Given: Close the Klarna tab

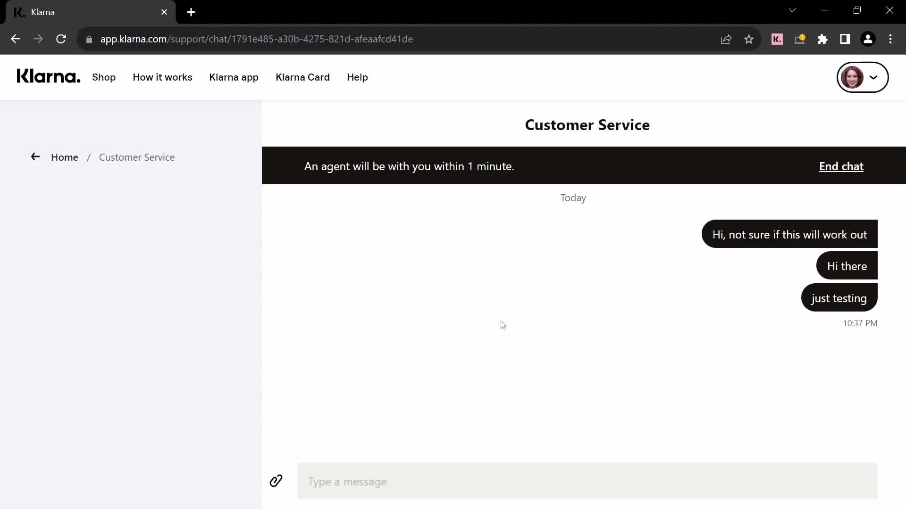Looking at the screenshot, I should tap(164, 12).
